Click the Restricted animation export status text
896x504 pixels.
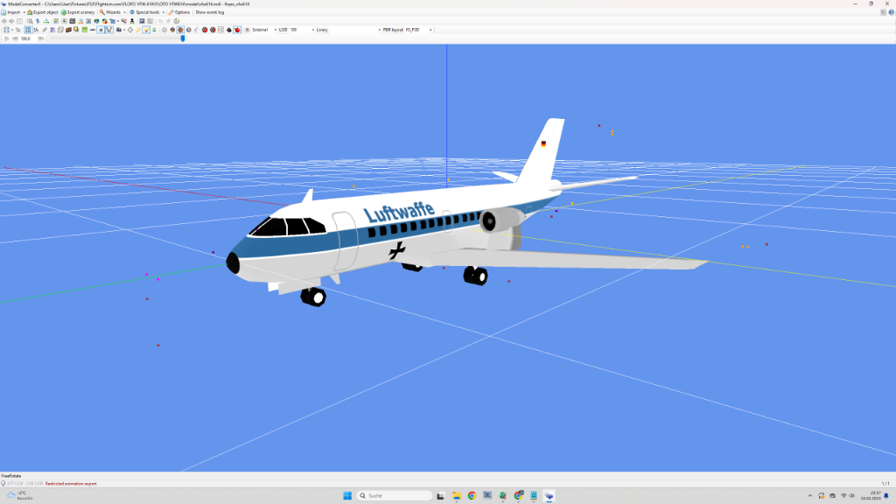[x=71, y=483]
